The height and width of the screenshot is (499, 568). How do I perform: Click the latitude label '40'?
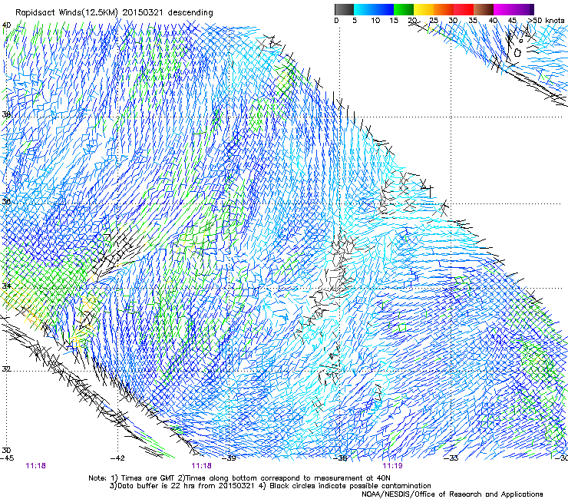click(6, 25)
